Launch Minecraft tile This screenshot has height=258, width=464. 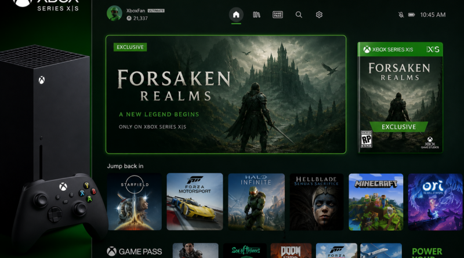(376, 202)
